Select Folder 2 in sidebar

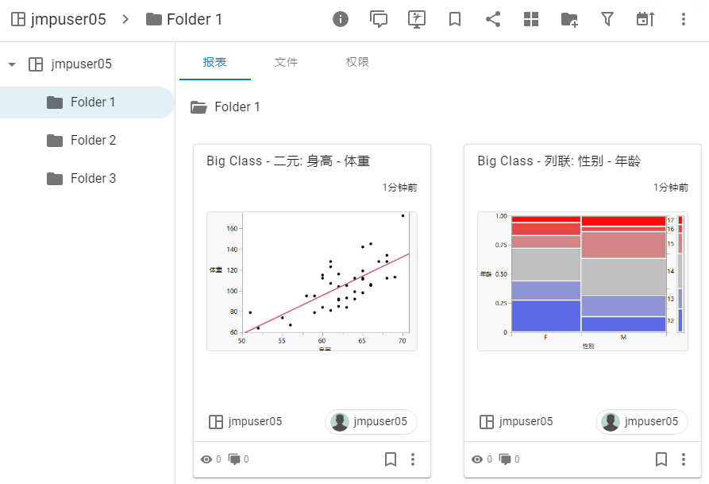(x=93, y=141)
